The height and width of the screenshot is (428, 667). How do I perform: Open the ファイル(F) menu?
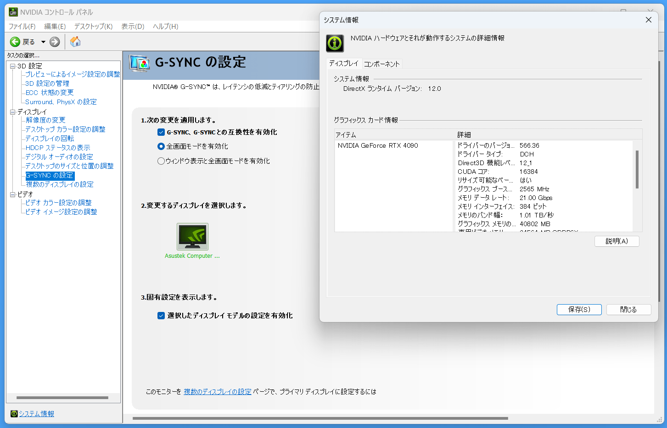(22, 27)
